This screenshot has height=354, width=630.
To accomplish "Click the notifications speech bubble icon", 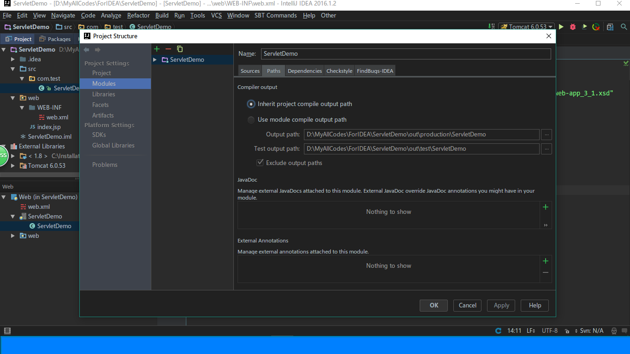I will 624,331.
